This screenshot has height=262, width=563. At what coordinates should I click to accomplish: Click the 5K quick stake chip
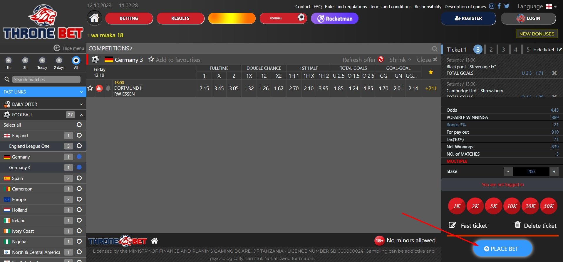[x=493, y=206]
